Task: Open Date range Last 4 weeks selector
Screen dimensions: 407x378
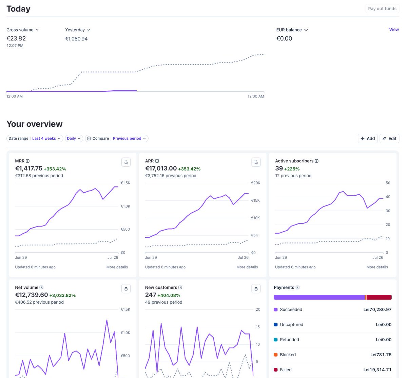Action: pos(35,139)
